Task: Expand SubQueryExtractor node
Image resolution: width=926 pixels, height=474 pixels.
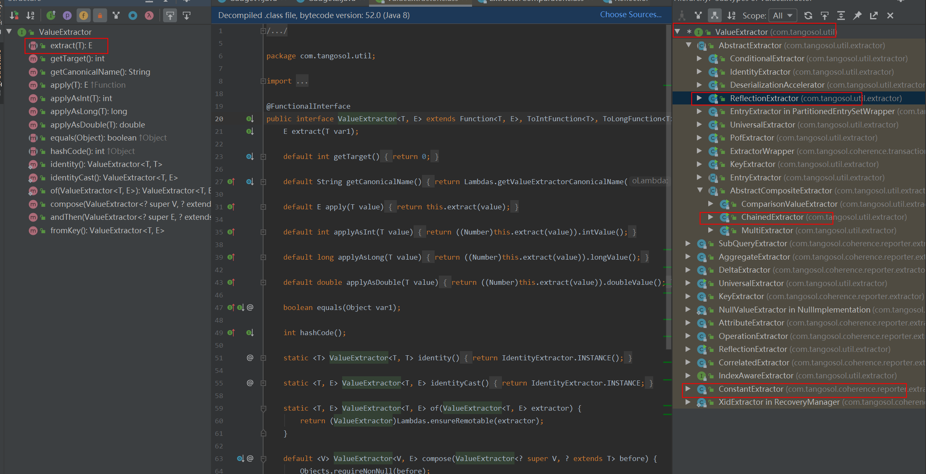Action: click(688, 243)
